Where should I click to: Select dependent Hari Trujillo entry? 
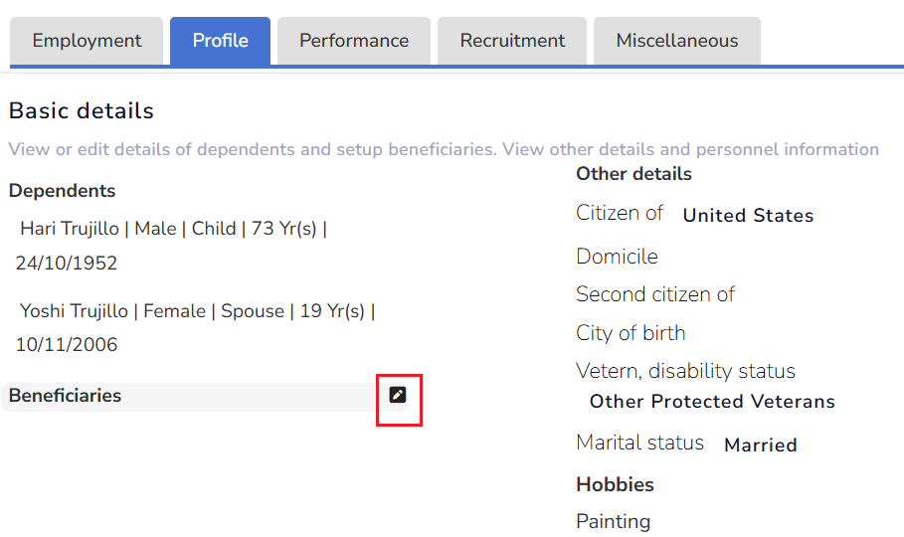coord(173,229)
